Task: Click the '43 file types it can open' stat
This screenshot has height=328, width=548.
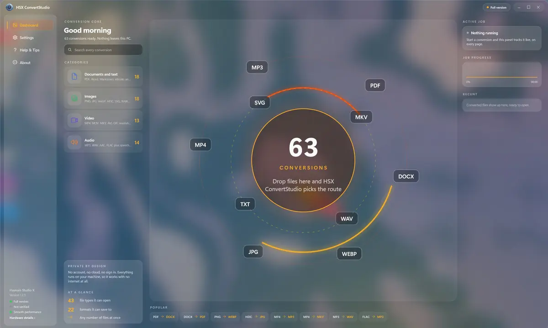Action: [x=89, y=301]
